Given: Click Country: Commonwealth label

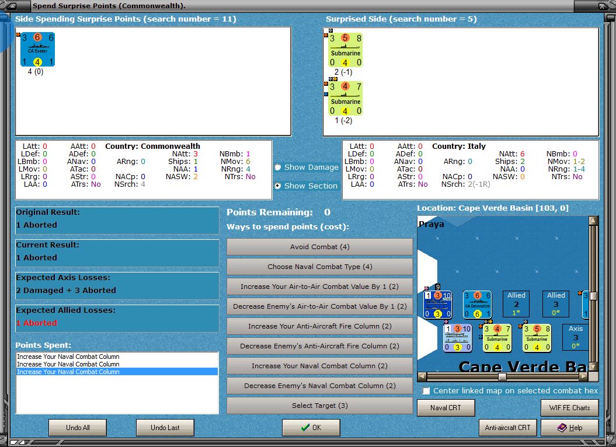Looking at the screenshot, I should (152, 146).
